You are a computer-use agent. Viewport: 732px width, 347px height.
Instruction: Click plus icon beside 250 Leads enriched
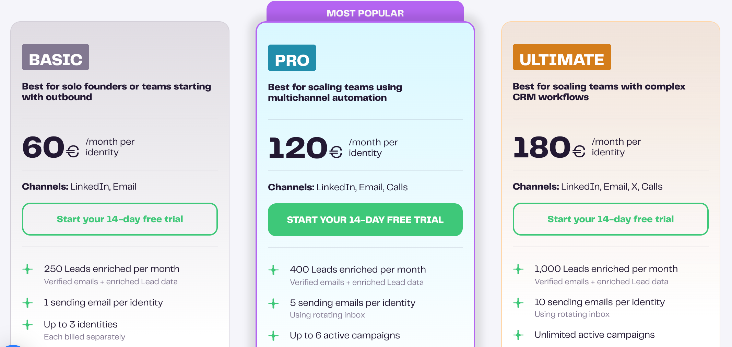point(27,269)
